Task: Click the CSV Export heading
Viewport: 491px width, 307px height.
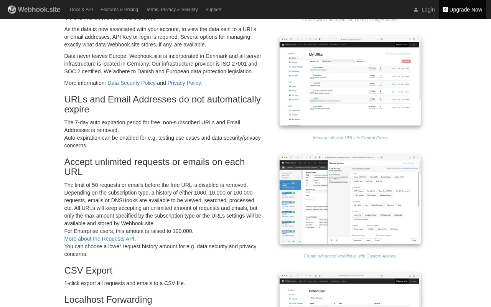Action: [x=88, y=271]
